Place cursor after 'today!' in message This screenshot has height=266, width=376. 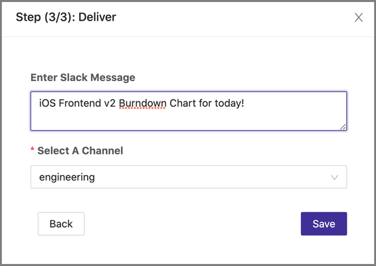click(x=245, y=103)
